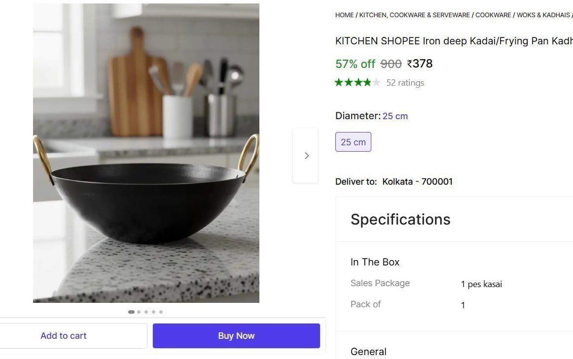The height and width of the screenshot is (359, 573).
Task: Click the kadai product image
Action: 146,153
